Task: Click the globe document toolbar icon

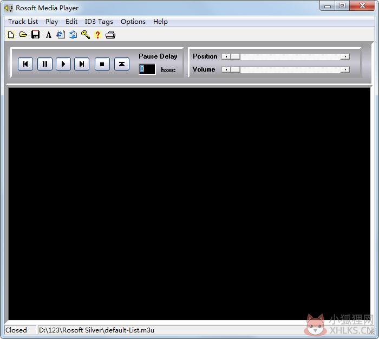Action: point(61,35)
